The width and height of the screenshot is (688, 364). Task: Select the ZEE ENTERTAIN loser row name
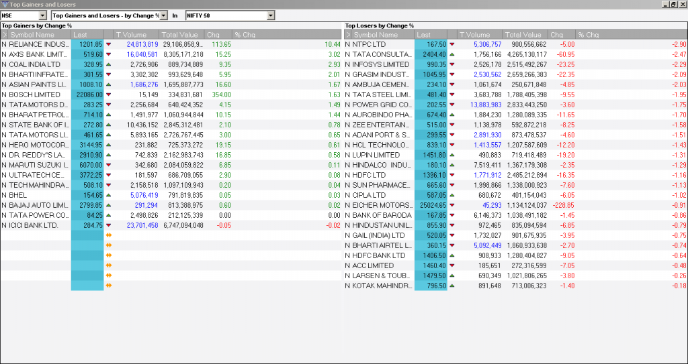tap(382, 125)
